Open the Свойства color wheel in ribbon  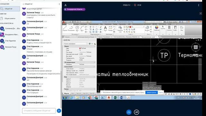(x=157, y=27)
